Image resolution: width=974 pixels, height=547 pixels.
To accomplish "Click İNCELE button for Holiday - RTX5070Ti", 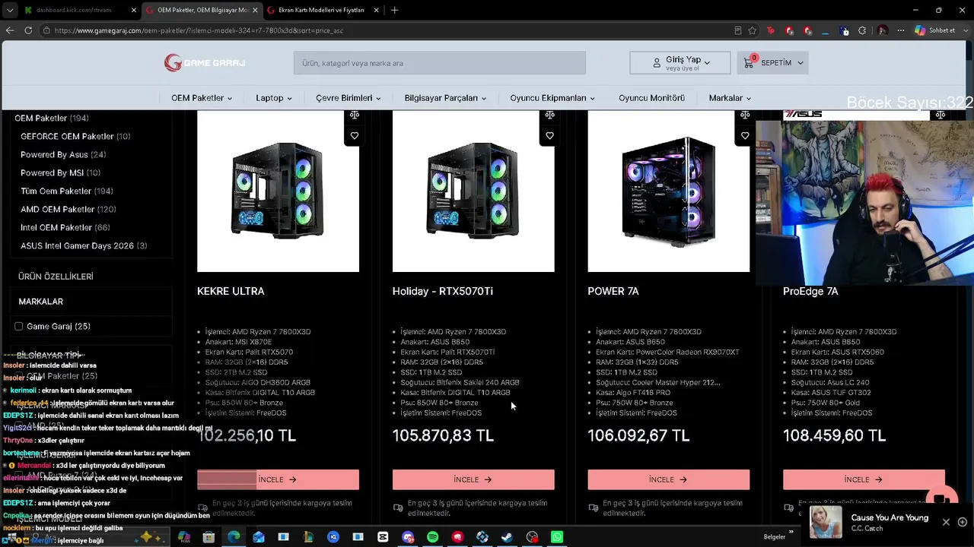I will pyautogui.click(x=473, y=479).
